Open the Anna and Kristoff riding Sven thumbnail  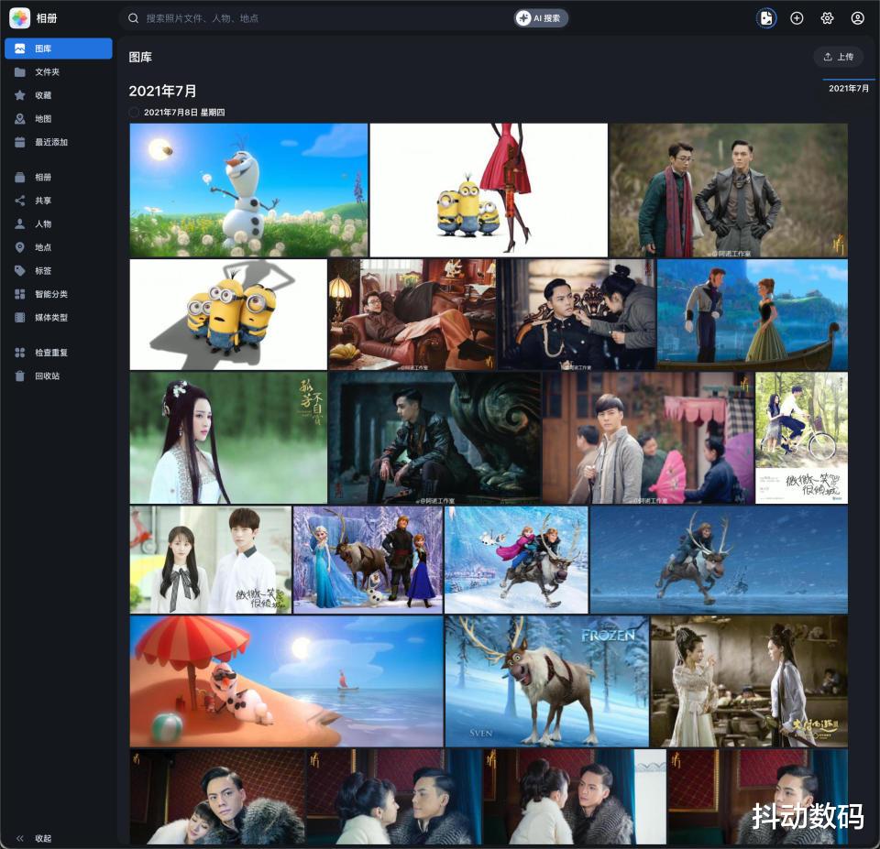[516, 560]
